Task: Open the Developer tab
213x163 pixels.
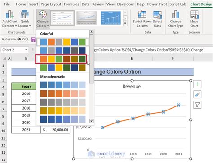Action: click(x=125, y=4)
